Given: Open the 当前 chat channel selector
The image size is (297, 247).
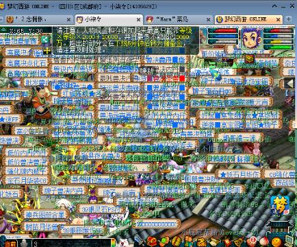Looking at the screenshot, I should [x=10, y=244].
